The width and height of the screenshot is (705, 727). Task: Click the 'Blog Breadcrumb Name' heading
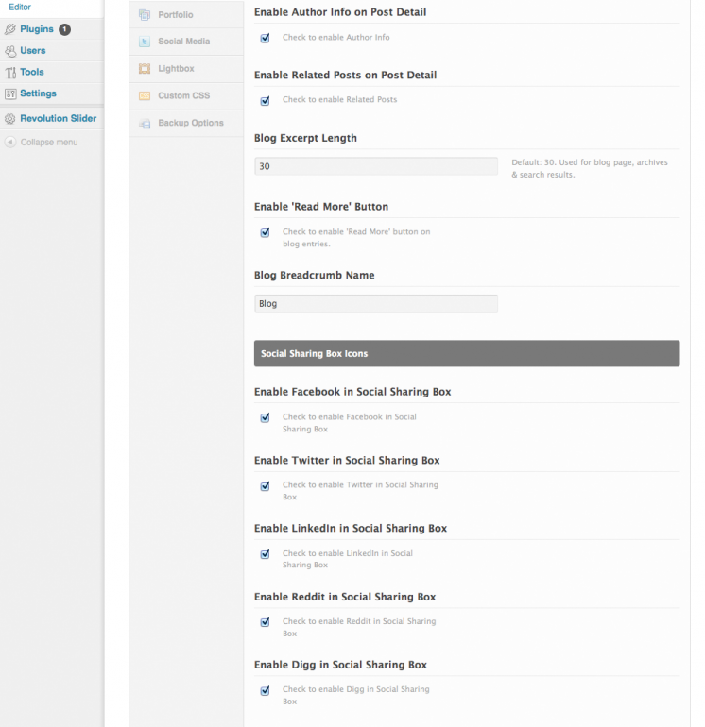[314, 276]
